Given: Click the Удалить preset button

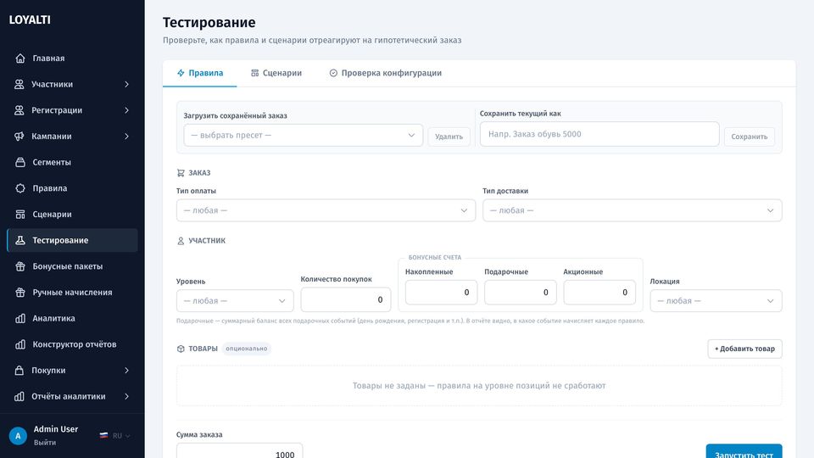Looking at the screenshot, I should (449, 137).
